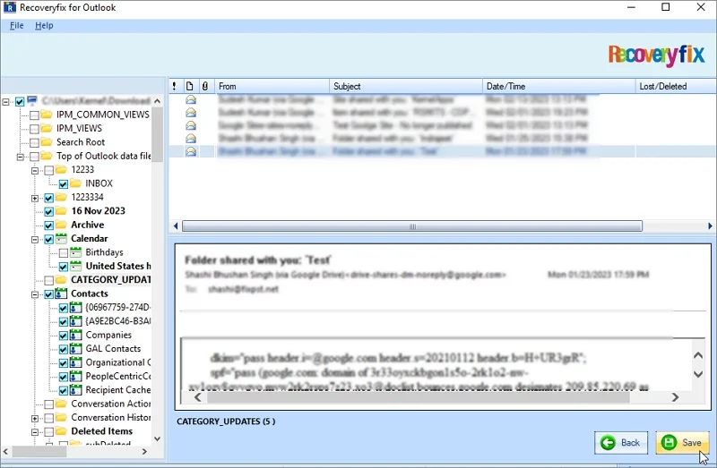
Task: Click the PeopleCentricCo contacts icon
Action: (75, 376)
